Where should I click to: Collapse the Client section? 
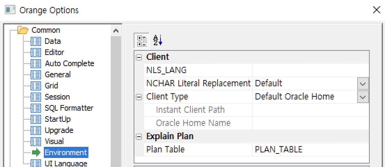pyautogui.click(x=139, y=57)
